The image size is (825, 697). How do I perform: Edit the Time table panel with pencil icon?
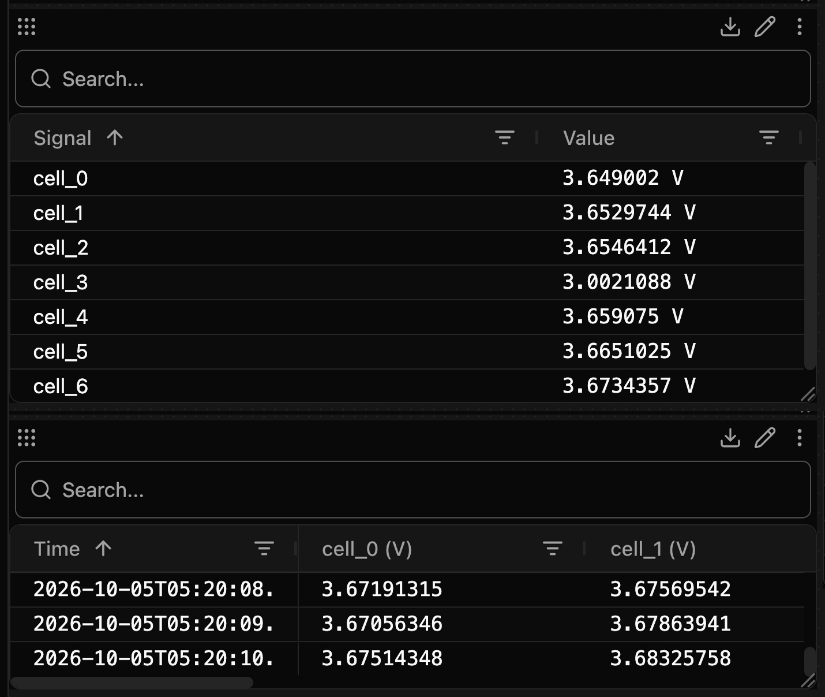(x=765, y=438)
